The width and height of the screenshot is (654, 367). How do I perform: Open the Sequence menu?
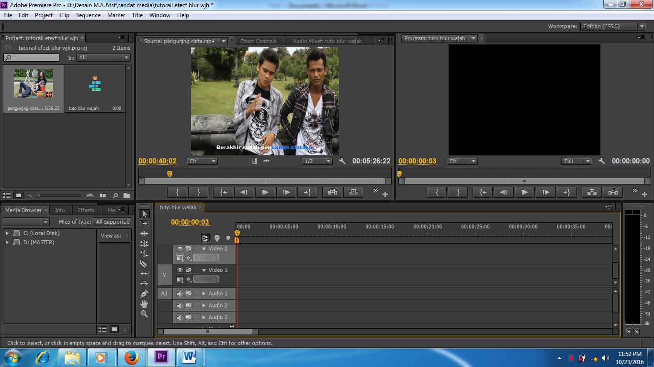coord(88,15)
